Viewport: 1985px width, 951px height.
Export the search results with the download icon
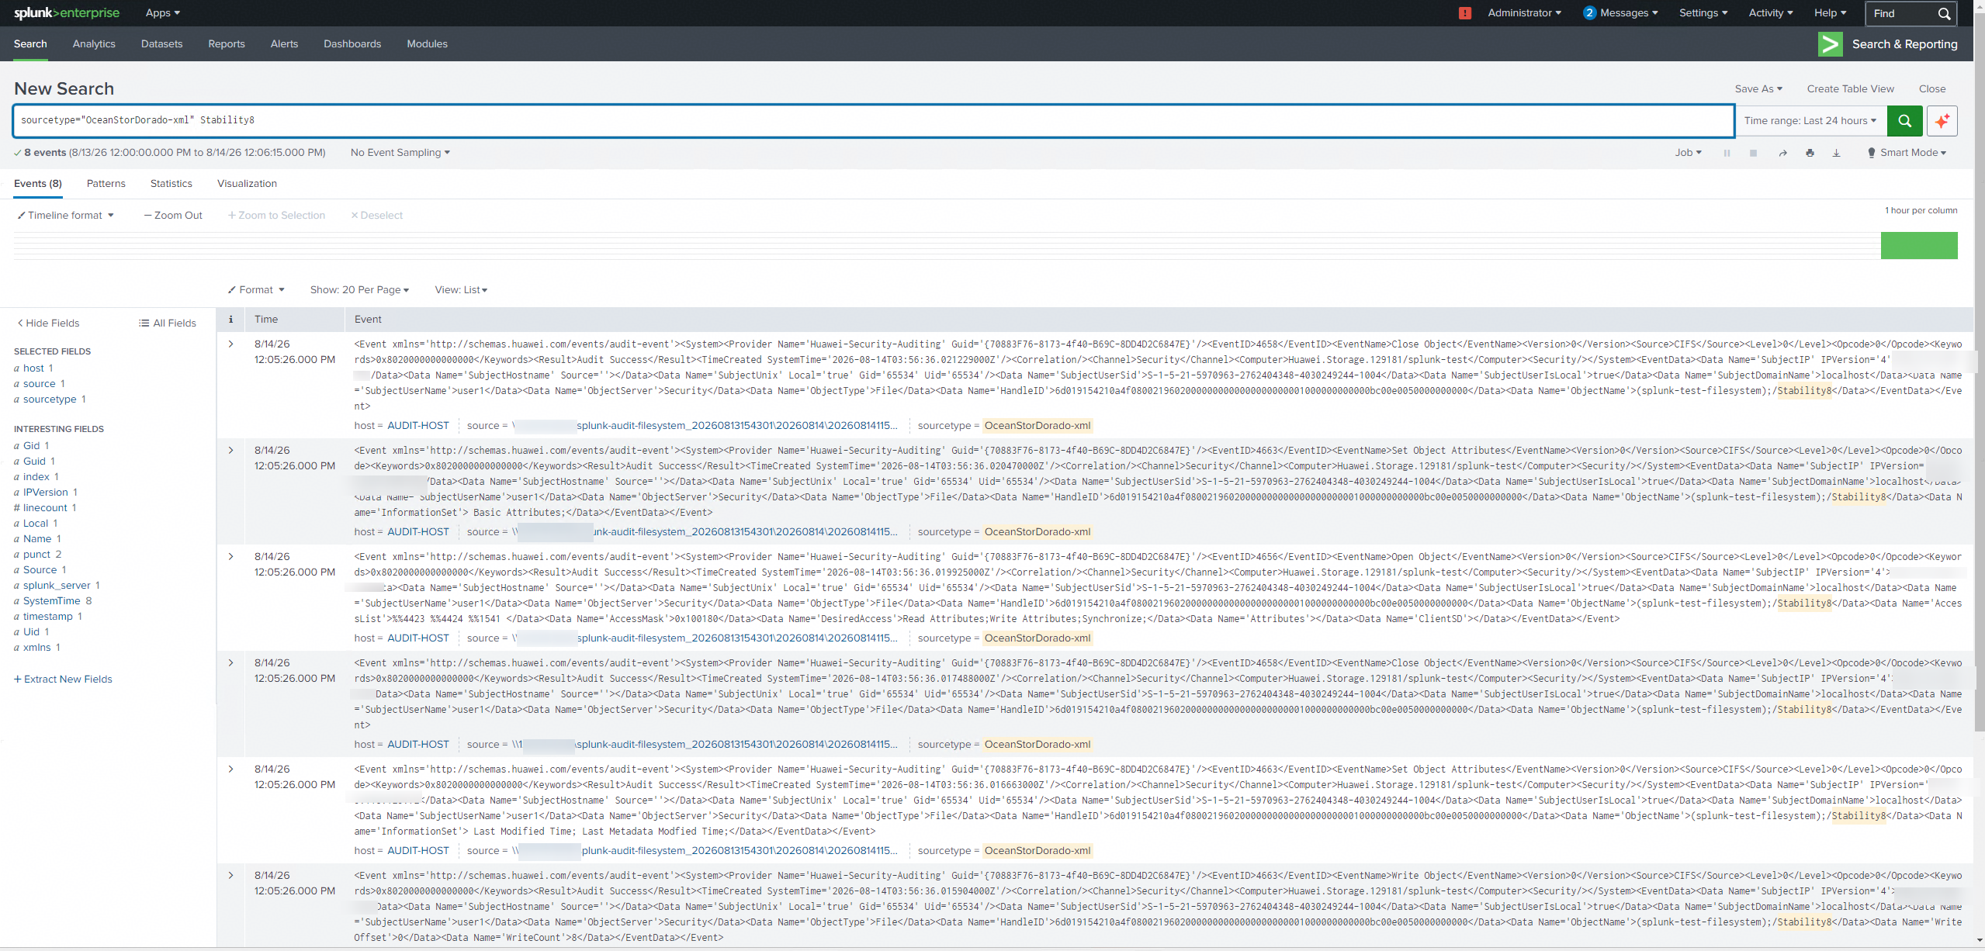point(1836,153)
